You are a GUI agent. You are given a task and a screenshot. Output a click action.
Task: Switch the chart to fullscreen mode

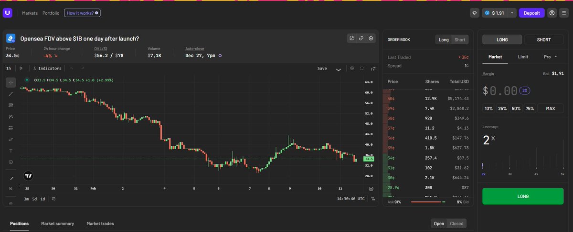pyautogui.click(x=362, y=68)
